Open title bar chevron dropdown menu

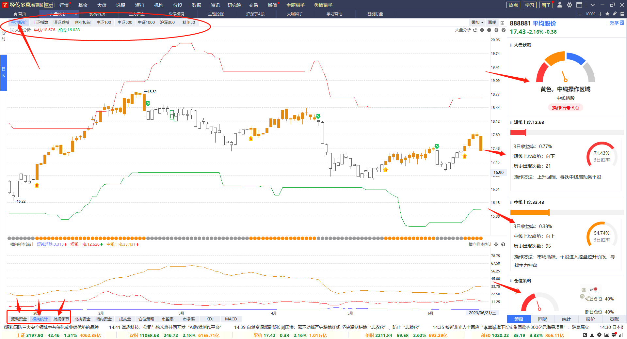pyautogui.click(x=593, y=5)
